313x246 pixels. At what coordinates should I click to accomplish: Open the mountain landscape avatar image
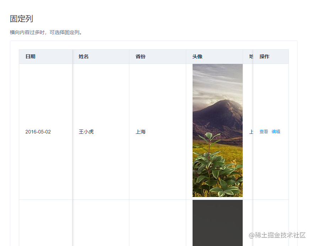217,131
